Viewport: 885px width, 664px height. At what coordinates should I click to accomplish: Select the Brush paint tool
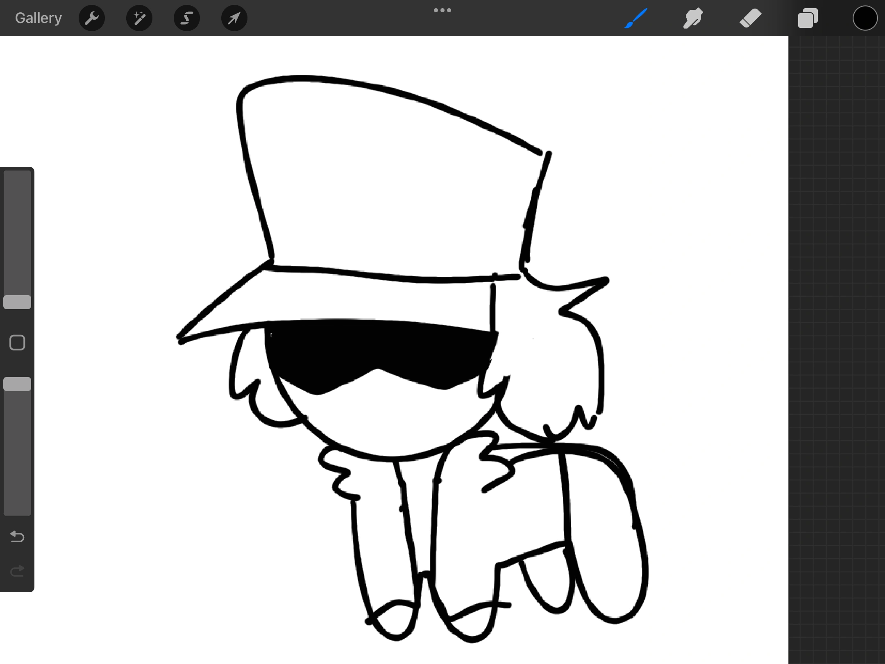[x=636, y=18]
